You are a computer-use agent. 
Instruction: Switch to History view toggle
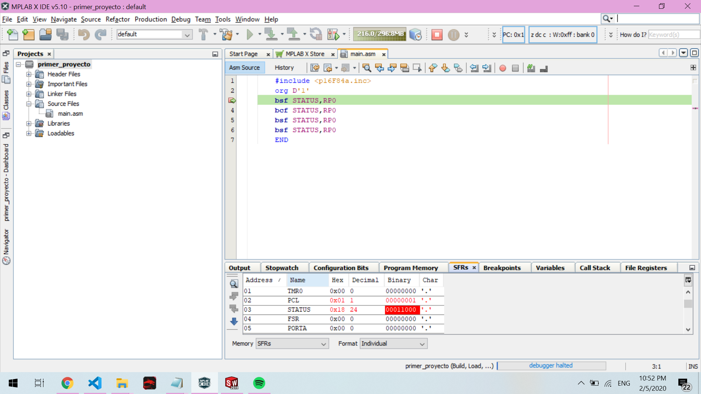click(284, 67)
